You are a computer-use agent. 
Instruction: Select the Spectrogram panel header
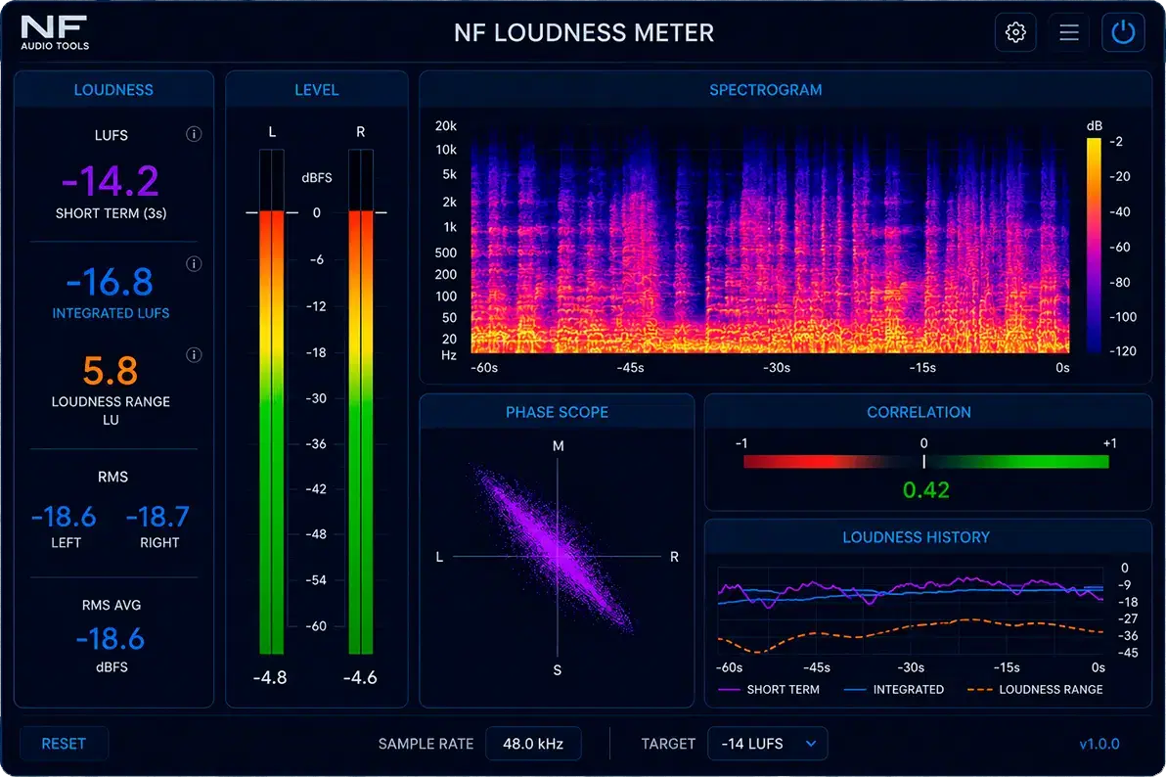(765, 90)
